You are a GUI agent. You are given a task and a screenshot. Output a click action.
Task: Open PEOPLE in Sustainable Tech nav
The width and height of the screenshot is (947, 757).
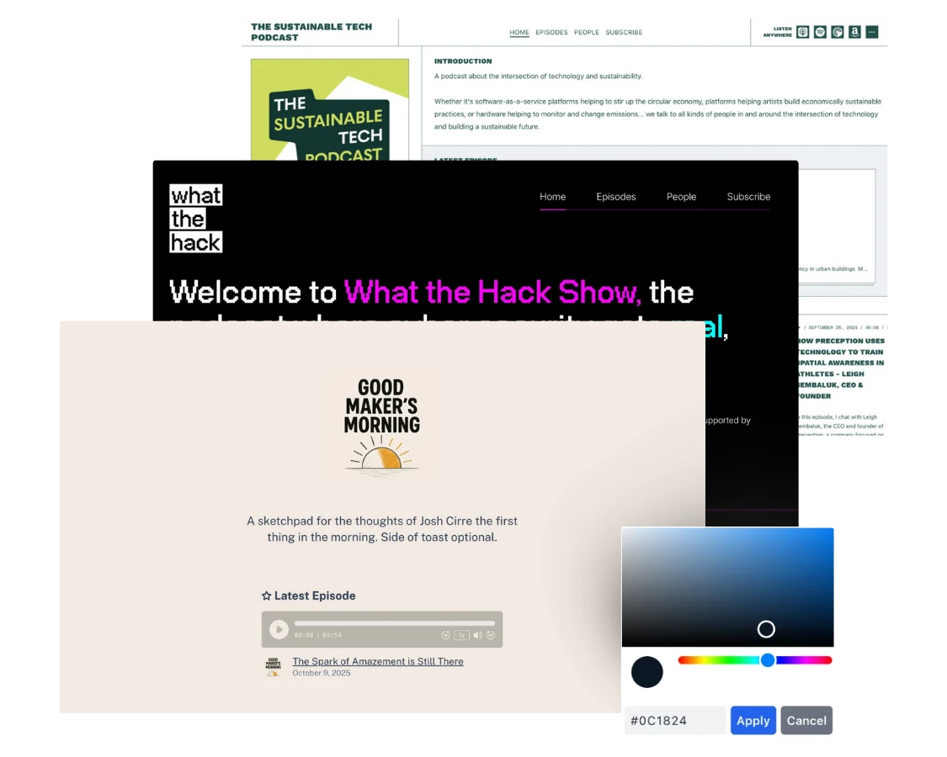pos(587,33)
